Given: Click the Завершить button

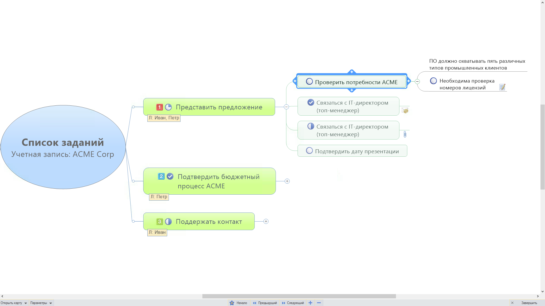Looking at the screenshot, I should pyautogui.click(x=529, y=303).
